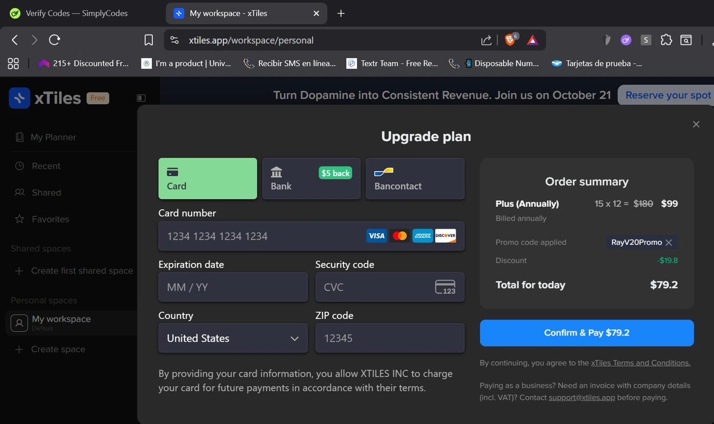714x424 pixels.
Task: Open 215+ Discounted Fr... bookmark
Action: pyautogui.click(x=84, y=63)
